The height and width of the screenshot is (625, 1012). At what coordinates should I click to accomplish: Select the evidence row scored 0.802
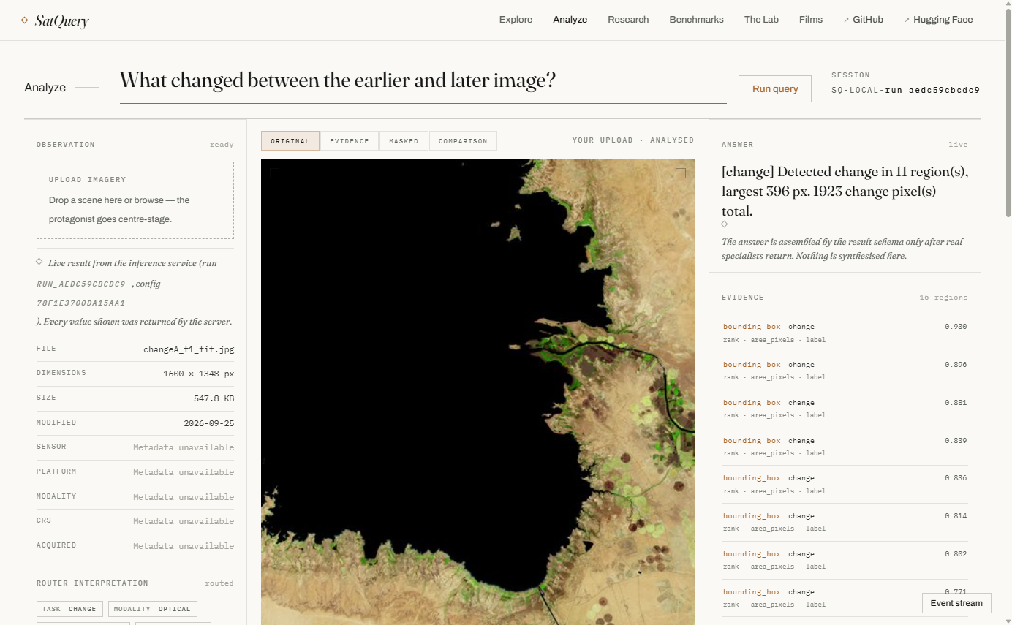pyautogui.click(x=845, y=560)
